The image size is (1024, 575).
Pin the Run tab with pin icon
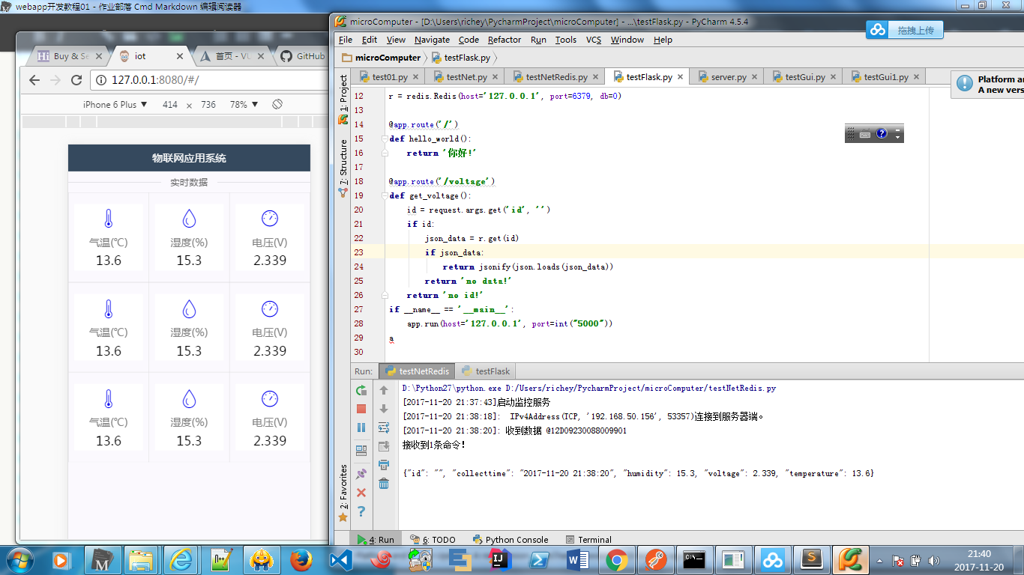361,474
